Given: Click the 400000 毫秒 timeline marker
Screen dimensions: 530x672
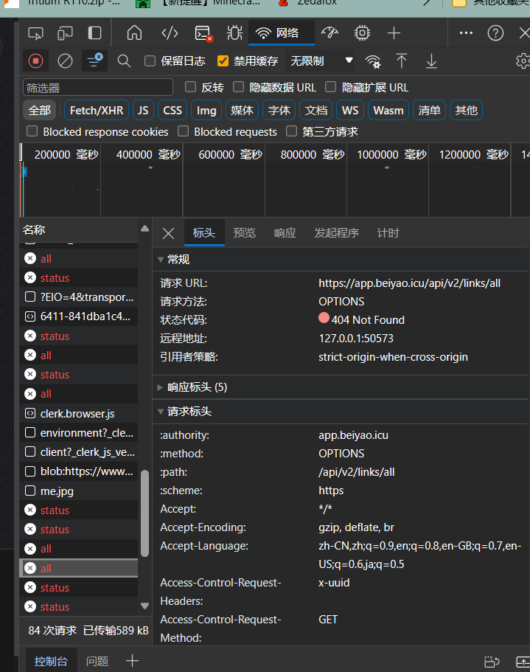Looking at the screenshot, I should (x=149, y=154).
